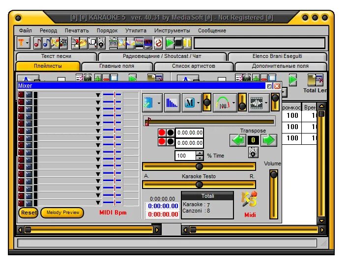
Task: Click the K5 microphone Midi logo icon
Action: click(x=250, y=199)
